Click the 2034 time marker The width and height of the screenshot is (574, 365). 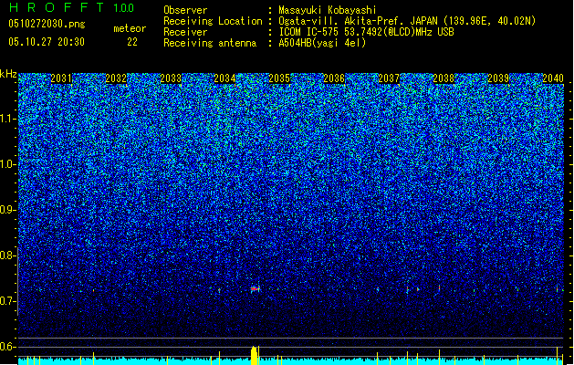click(224, 78)
